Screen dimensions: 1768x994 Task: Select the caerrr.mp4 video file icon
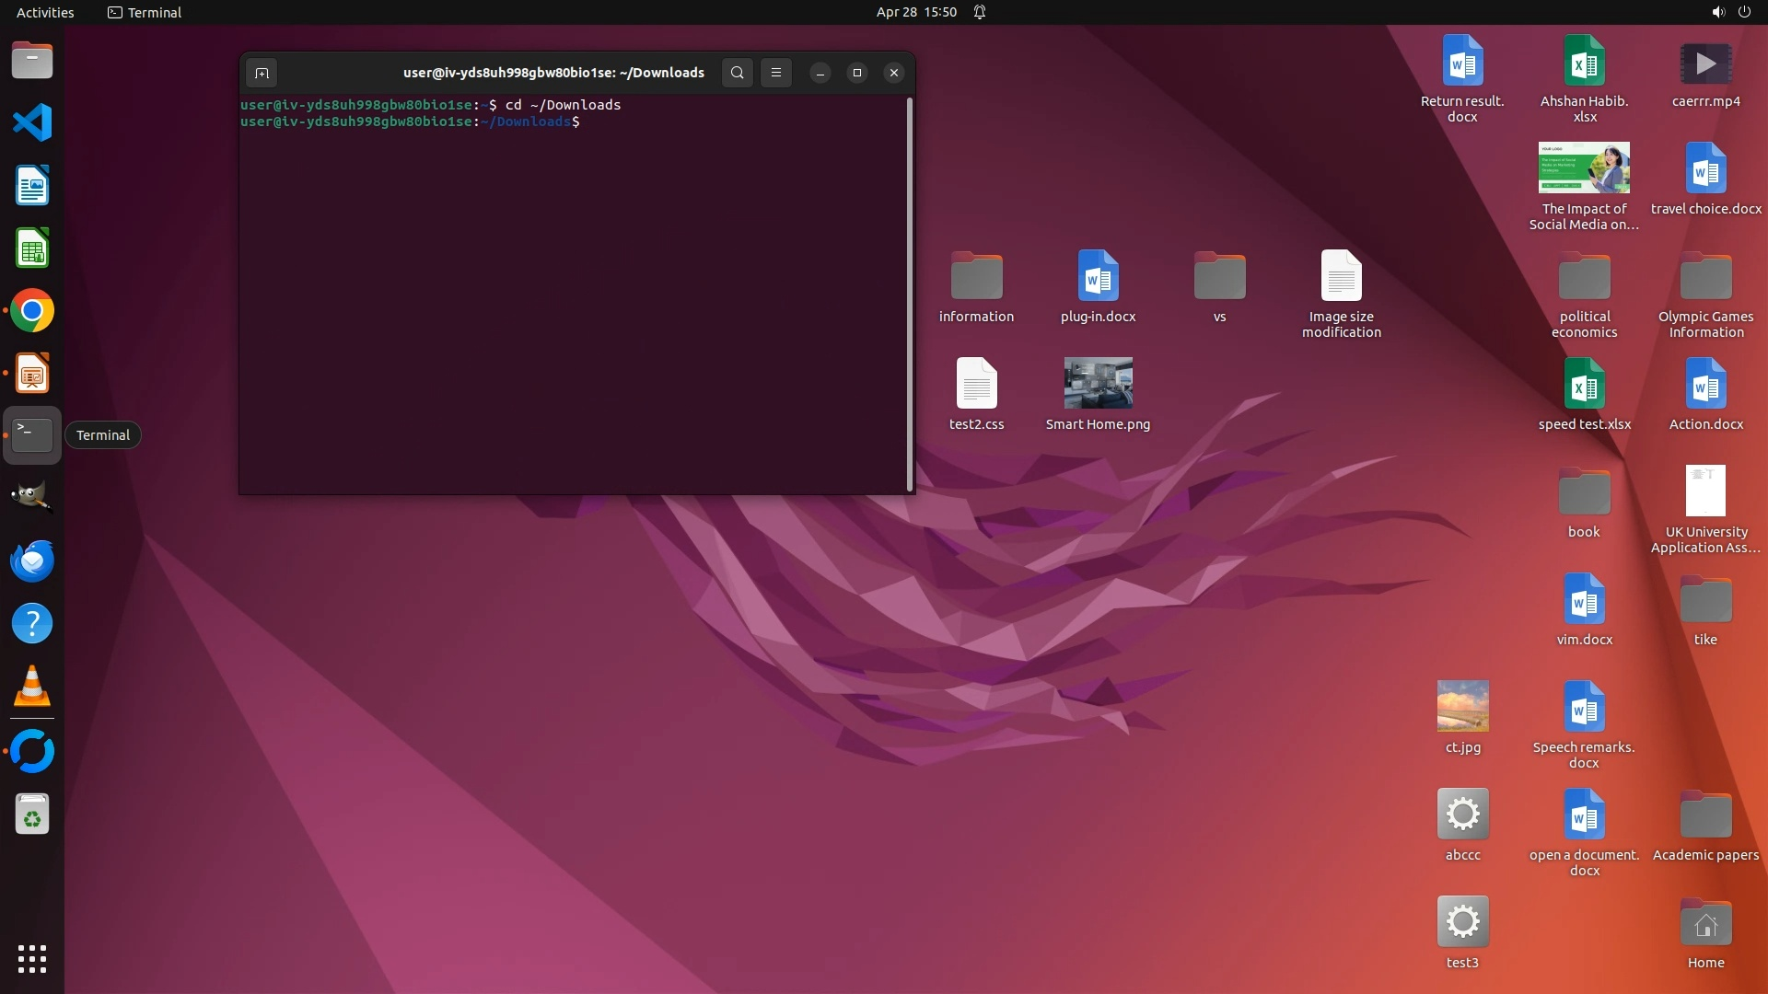[1705, 64]
